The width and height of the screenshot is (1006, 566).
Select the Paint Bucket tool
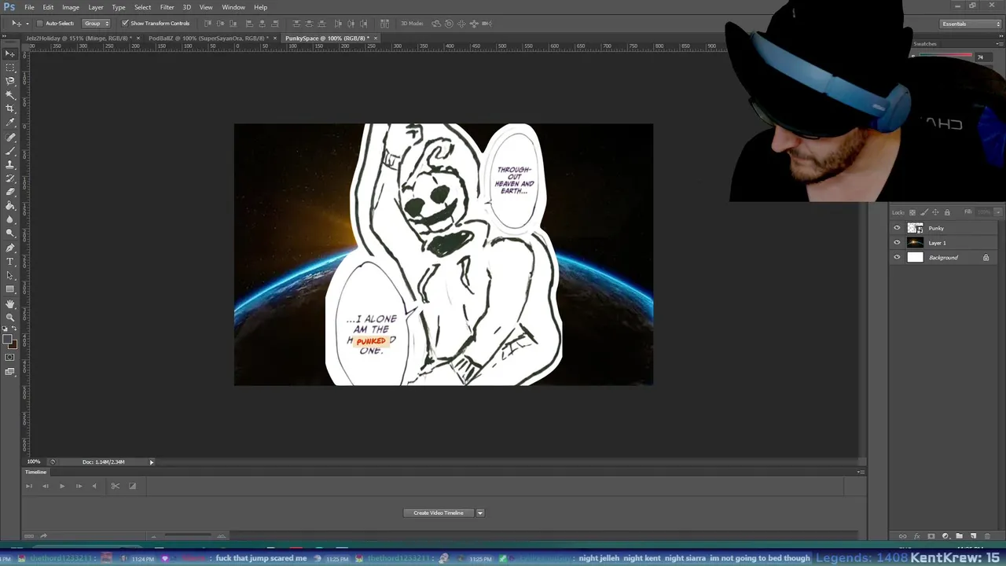coord(10,206)
